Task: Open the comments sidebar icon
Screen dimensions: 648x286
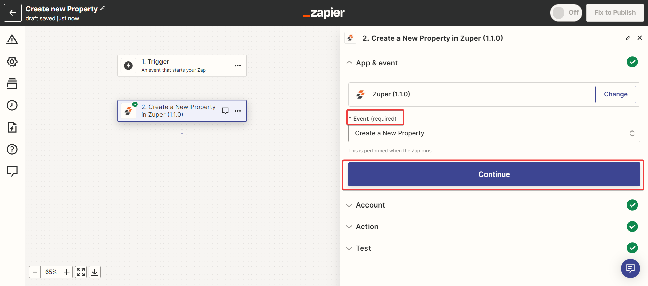Action: point(12,171)
